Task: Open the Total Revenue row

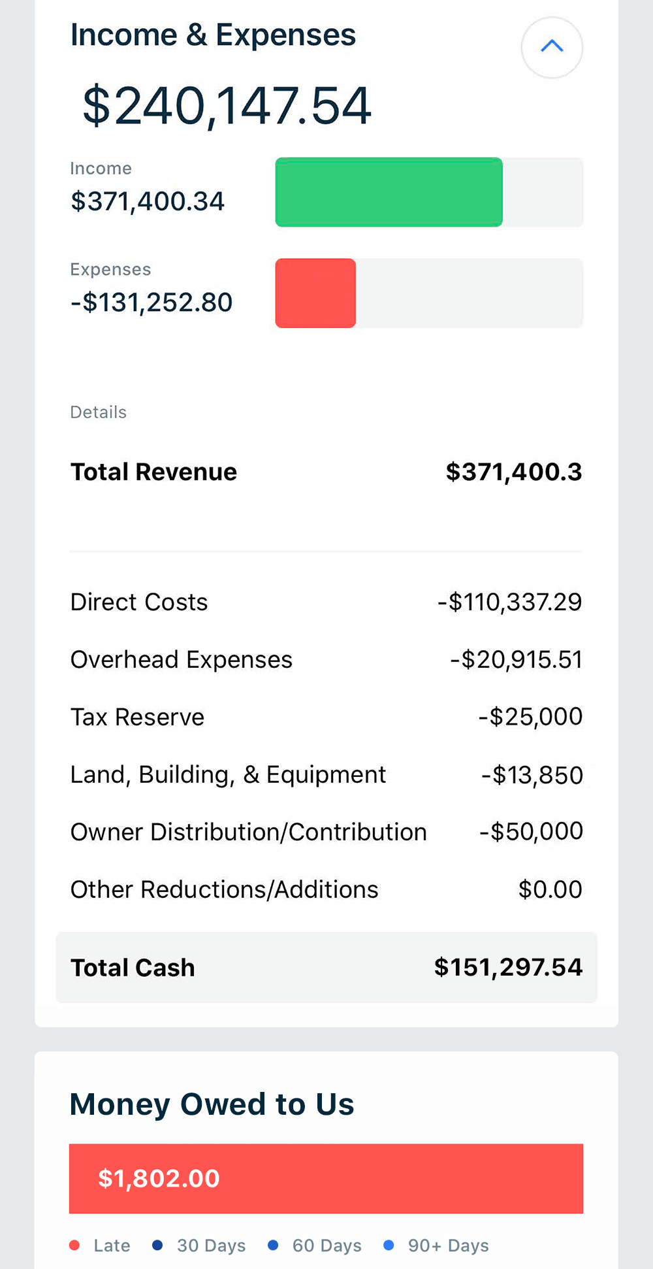Action: click(326, 472)
